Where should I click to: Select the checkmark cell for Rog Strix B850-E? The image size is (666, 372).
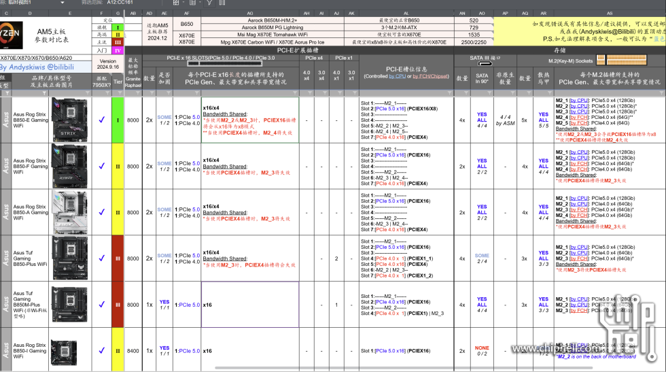click(x=101, y=120)
